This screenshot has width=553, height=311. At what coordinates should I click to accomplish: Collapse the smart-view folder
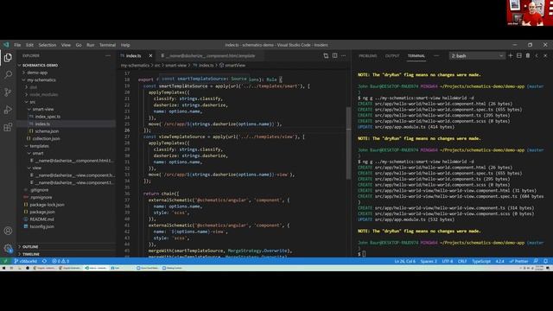pyautogui.click(x=43, y=110)
